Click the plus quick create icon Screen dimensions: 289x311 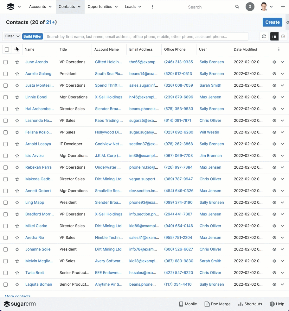[283, 7]
